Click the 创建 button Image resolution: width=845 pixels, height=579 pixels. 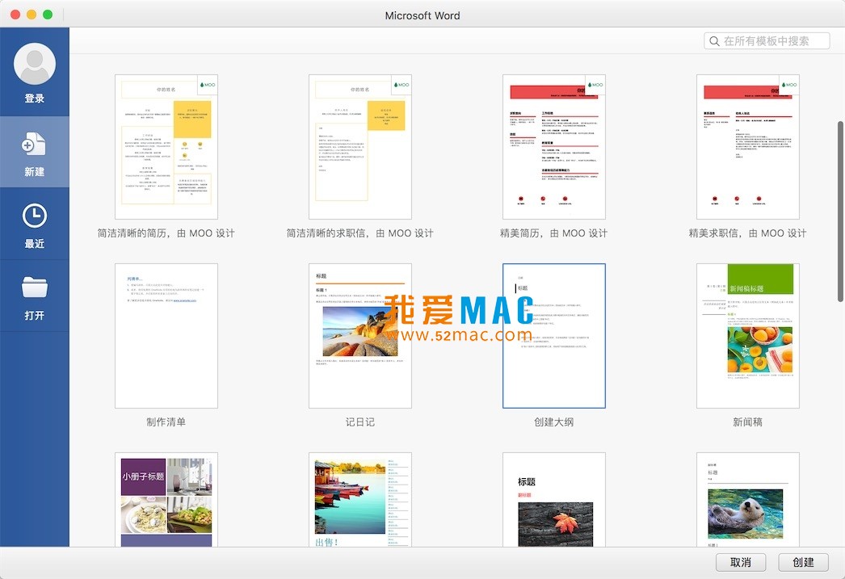click(803, 562)
